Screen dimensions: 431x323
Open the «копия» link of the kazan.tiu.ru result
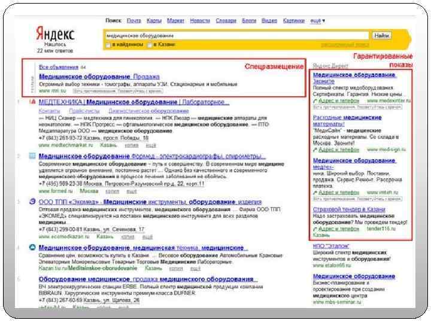click(176, 269)
